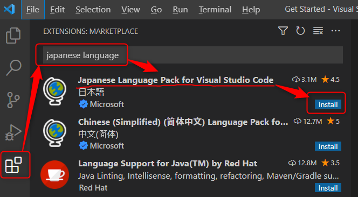Screen dimensions: 358x197
Task: Open the Source Control view
Action: pos(13,100)
